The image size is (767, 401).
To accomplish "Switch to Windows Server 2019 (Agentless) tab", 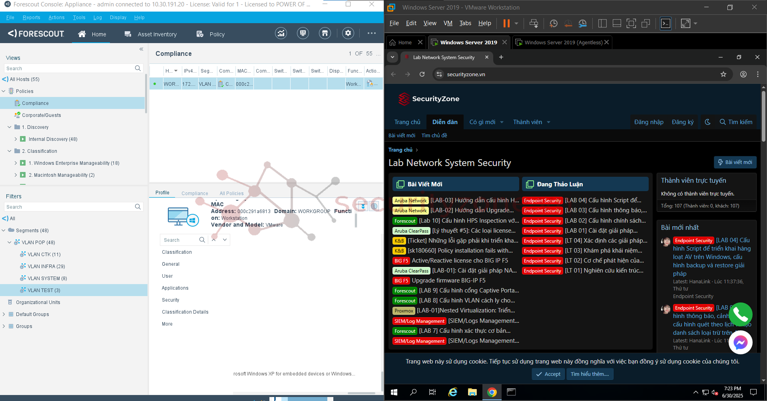I will pyautogui.click(x=563, y=42).
